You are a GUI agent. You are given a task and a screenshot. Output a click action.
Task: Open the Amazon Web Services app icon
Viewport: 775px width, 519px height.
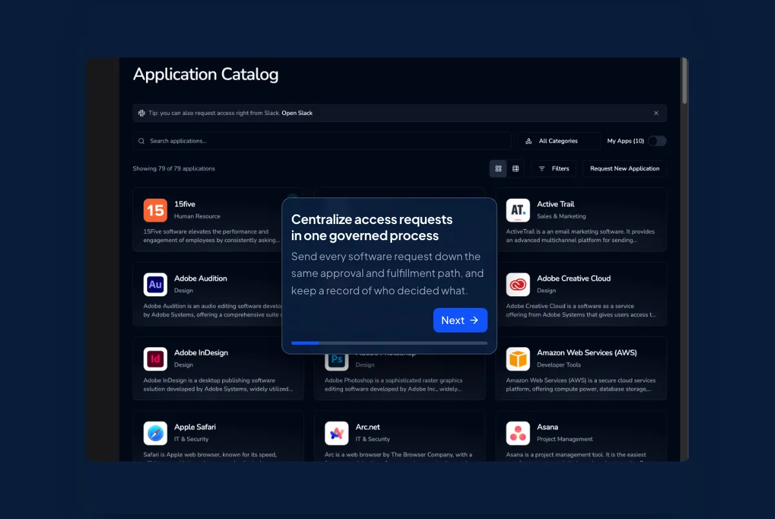pyautogui.click(x=518, y=358)
